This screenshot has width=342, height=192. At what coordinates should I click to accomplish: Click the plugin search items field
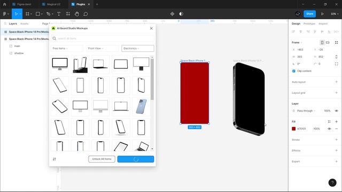click(103, 38)
